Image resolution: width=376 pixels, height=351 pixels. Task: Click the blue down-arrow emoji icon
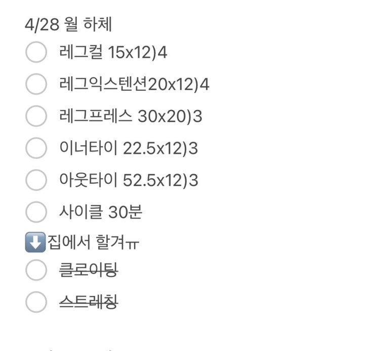(x=35, y=243)
